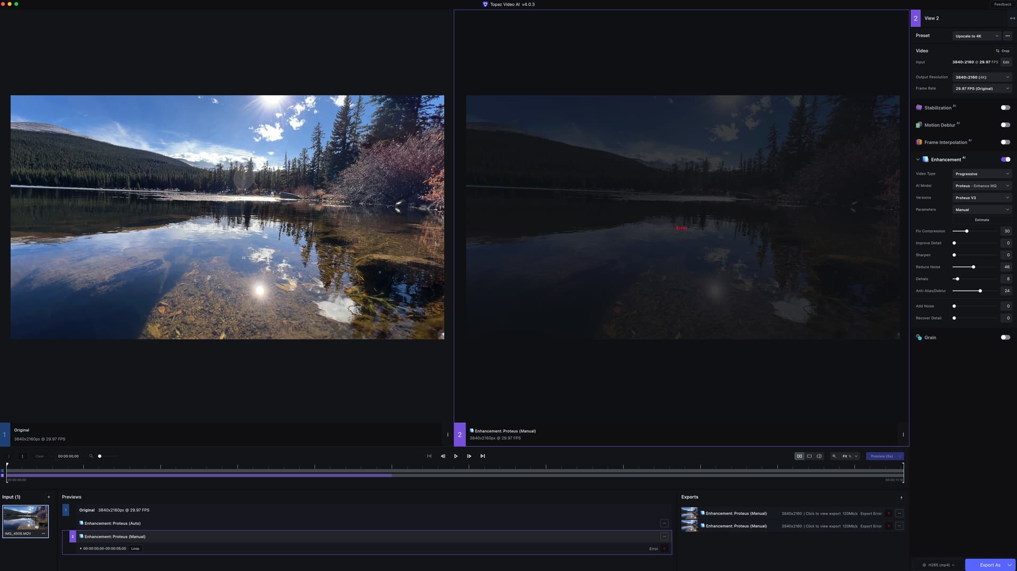Screen dimensions: 1017x571
Task: Click the timeline zoom magnifier icon
Action: (x=91, y=456)
